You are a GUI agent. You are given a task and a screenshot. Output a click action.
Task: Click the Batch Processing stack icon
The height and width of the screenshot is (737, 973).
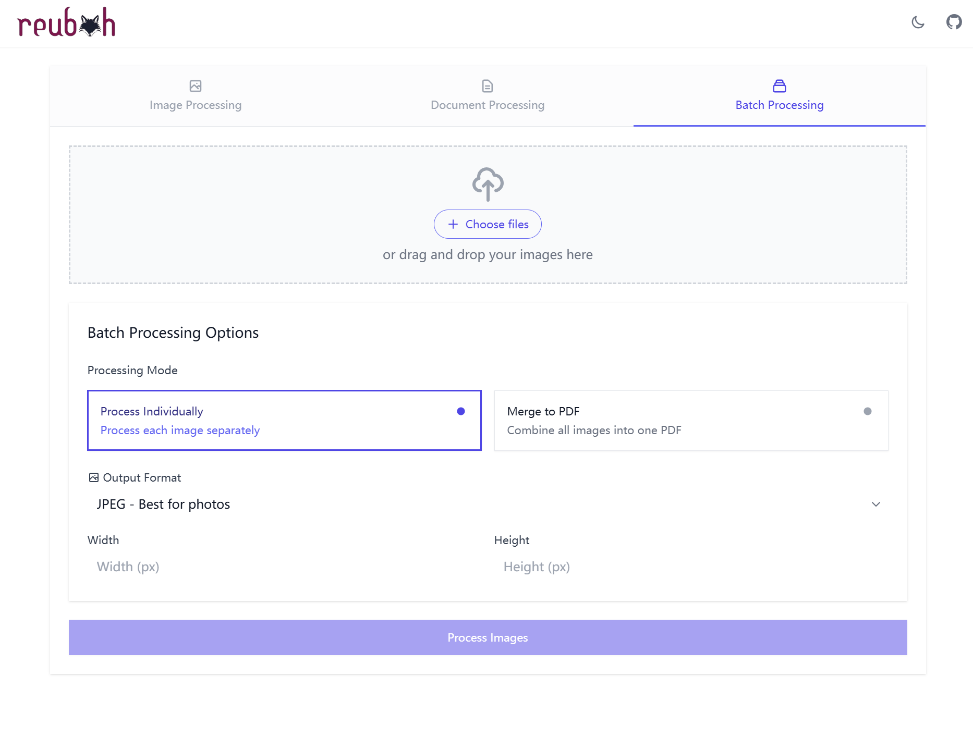coord(779,86)
